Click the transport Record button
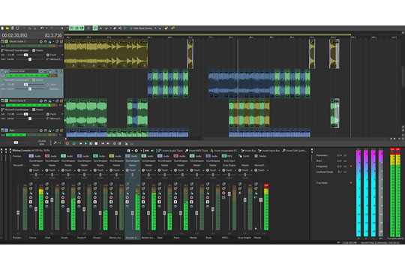 67,143
